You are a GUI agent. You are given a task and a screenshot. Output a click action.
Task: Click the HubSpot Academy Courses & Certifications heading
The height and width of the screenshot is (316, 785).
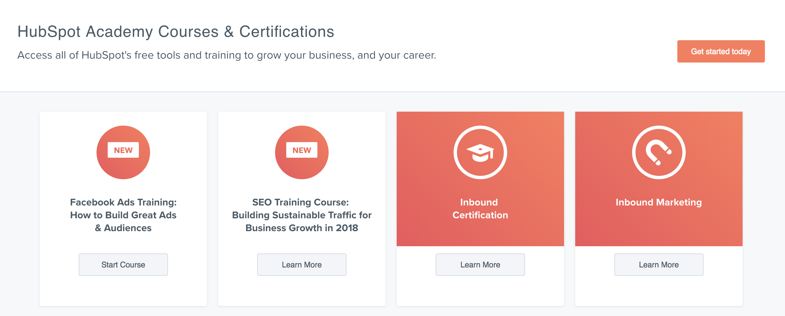coord(176,31)
